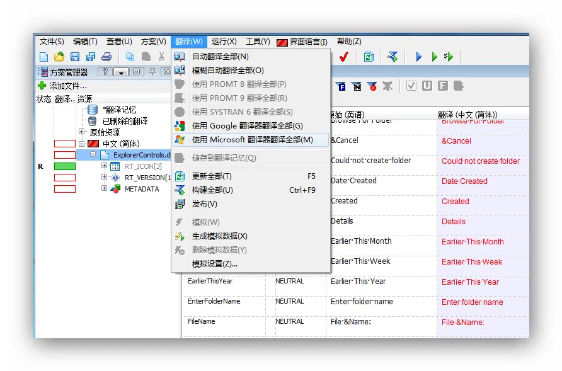Screen dimensions: 562x371
Task: Click the filter icon with N
Action: (x=357, y=86)
